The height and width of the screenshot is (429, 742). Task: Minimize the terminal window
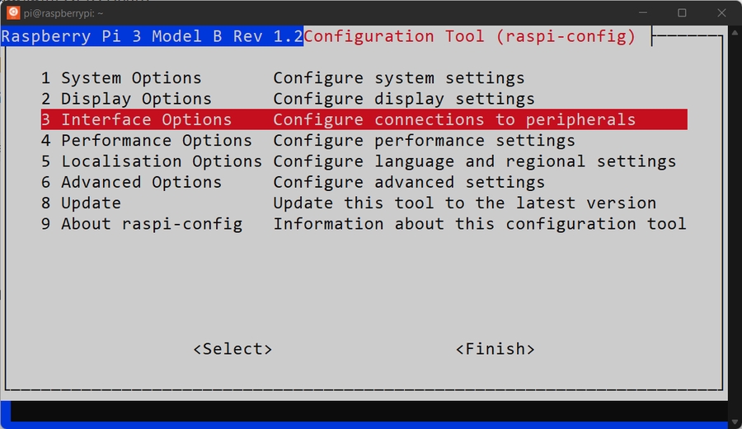click(646, 12)
